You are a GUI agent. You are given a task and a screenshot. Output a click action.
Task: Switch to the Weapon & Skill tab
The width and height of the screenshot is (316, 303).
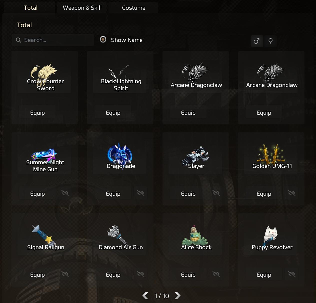(x=82, y=8)
